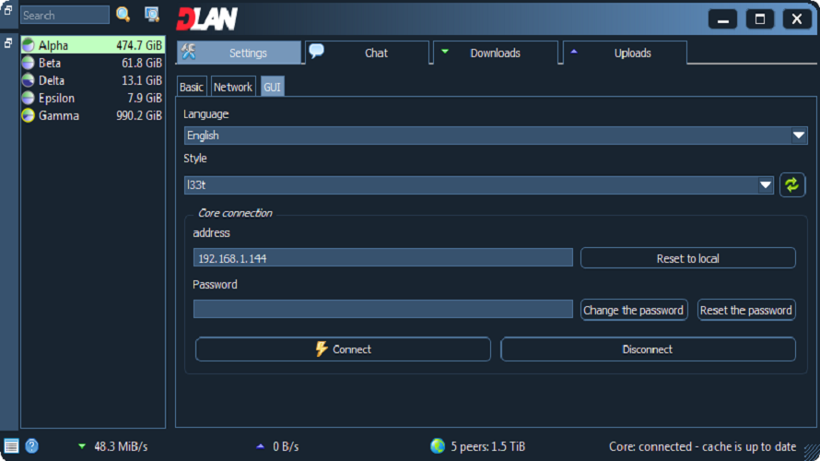Click the Alpha peer globe icon
Viewport: 820px width, 461px height.
(29, 45)
